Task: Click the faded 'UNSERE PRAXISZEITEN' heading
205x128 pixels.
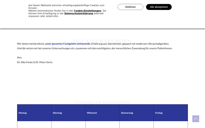Action: (102, 102)
